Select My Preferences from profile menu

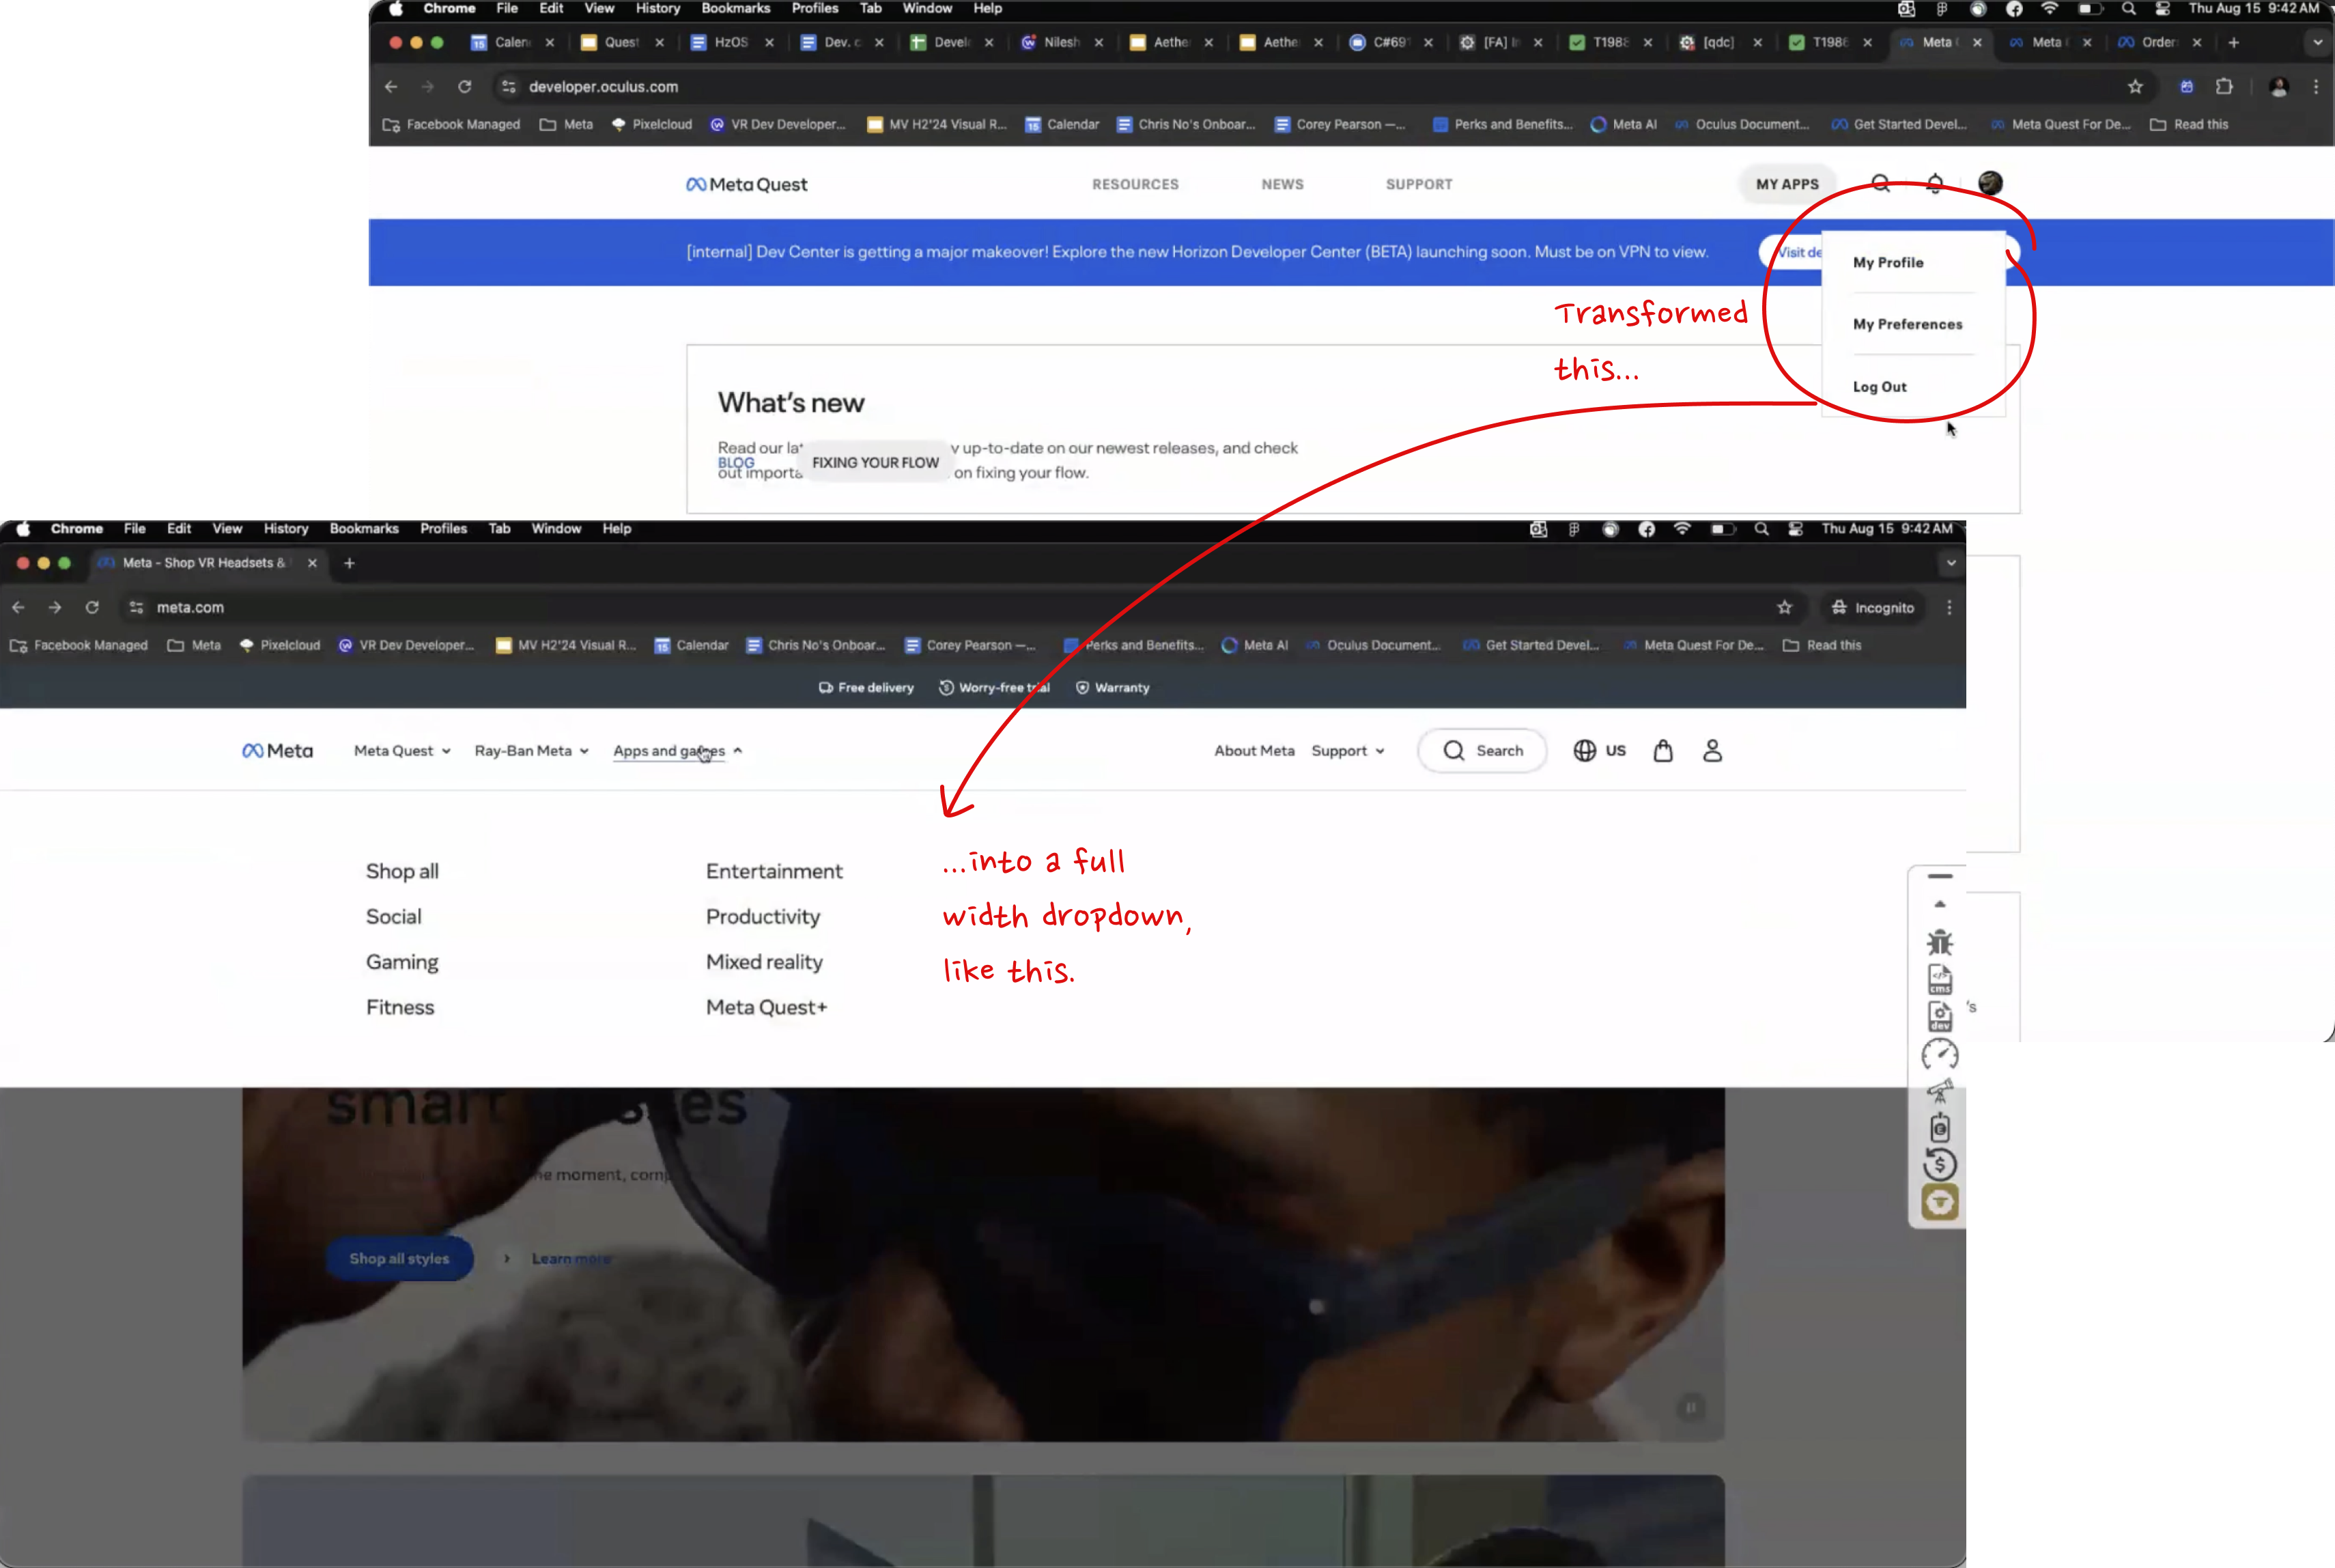click(1906, 324)
